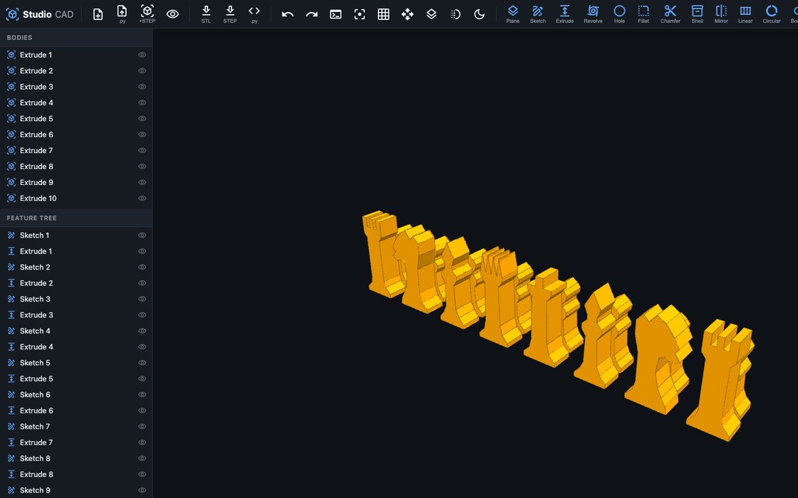
Task: Select the Hole tool
Action: click(x=619, y=14)
